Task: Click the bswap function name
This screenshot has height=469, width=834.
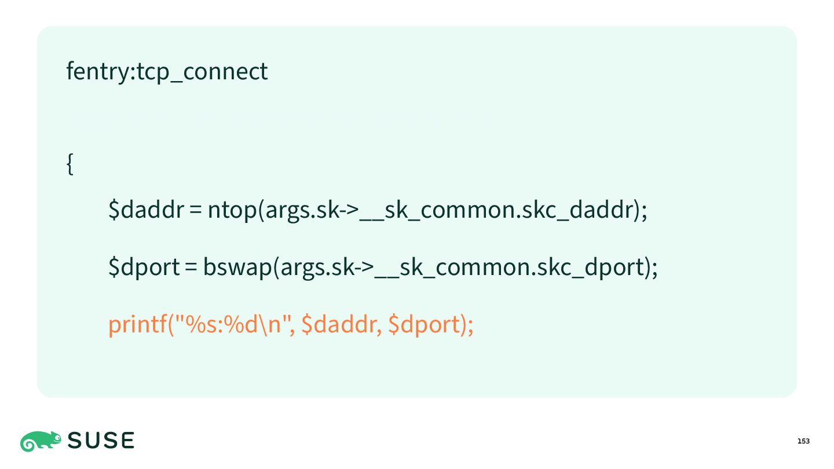Action: 235,267
